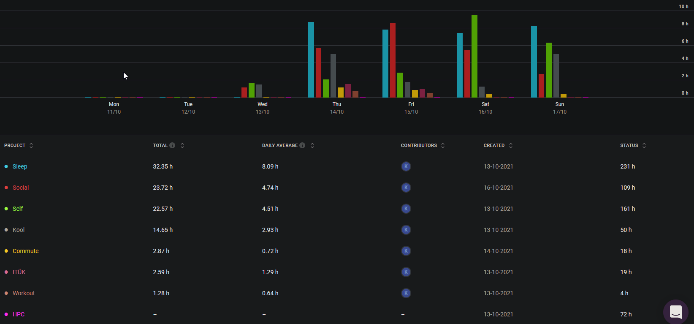The image size is (694, 324).
Task: Click the Mon 11/10 axis label
Action: [114, 108]
